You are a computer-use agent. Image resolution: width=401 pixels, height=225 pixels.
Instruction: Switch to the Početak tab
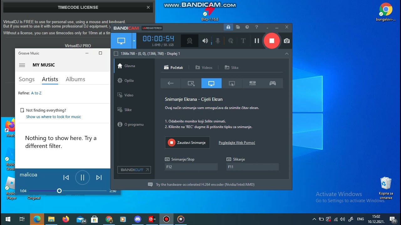tap(174, 67)
